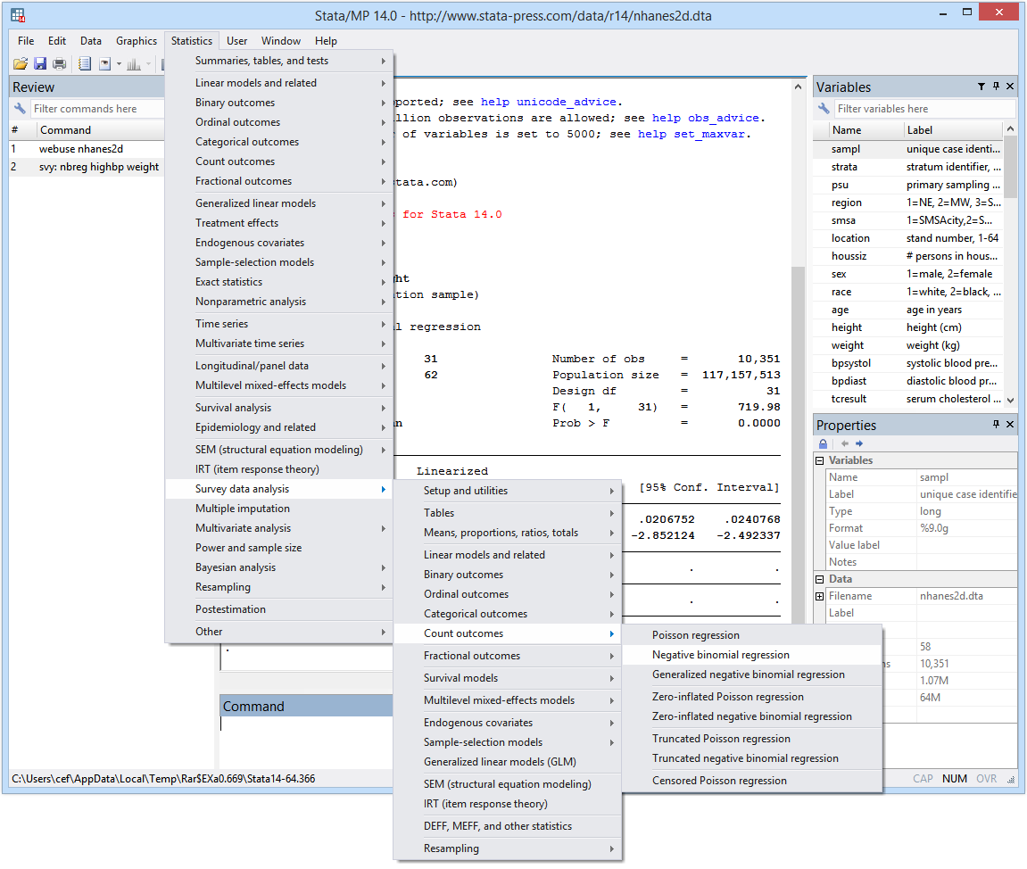Collapse the Data section in Properties
The height and width of the screenshot is (869, 1027).
(818, 578)
